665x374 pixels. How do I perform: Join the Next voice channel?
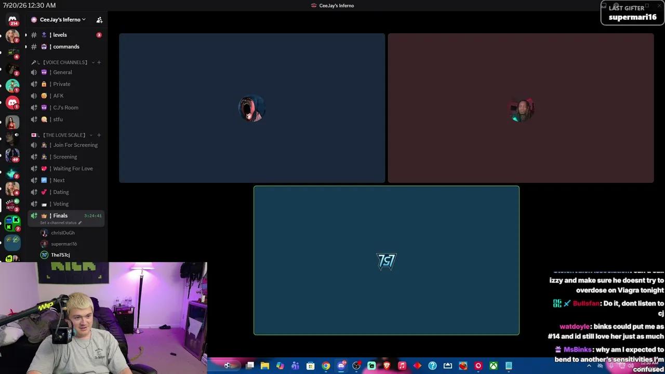65,180
